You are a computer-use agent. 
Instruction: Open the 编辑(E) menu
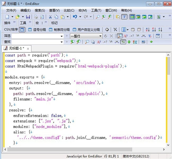tap(25, 11)
